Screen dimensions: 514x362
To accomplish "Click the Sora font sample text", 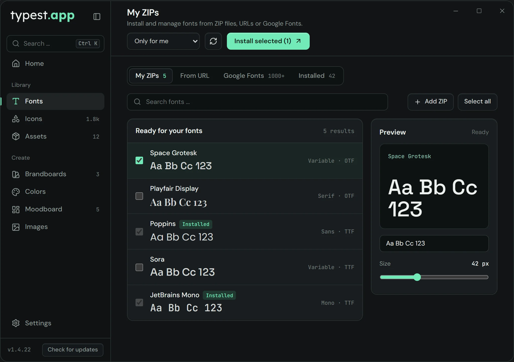I will 182,272.
